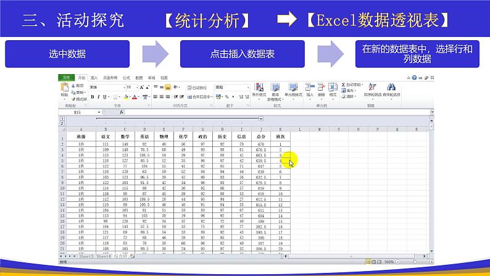Screen dimensions: 490x276
Task: Click the top align icon
Action: click(156, 87)
